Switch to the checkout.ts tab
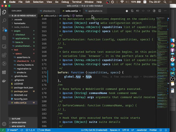 click(49, 11)
